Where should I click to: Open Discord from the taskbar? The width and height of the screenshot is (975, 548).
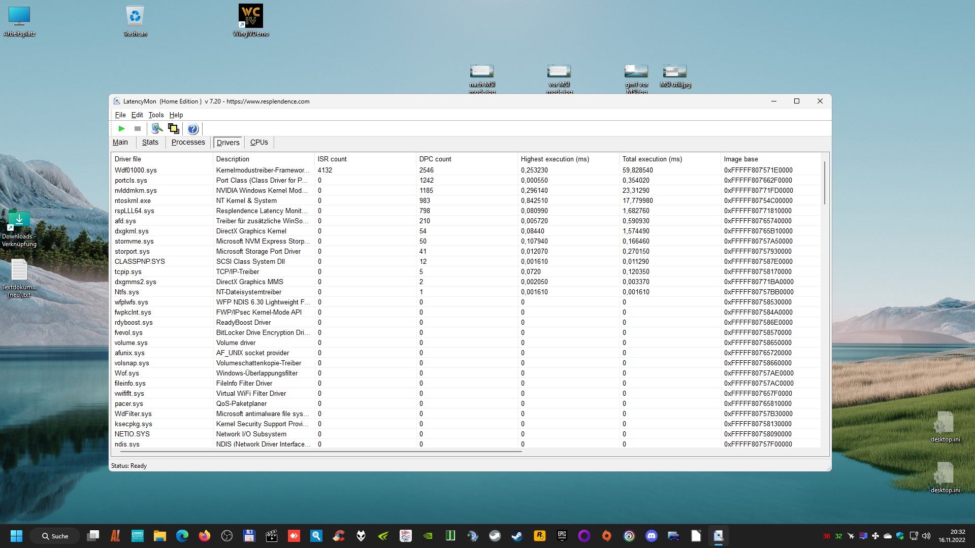point(652,536)
